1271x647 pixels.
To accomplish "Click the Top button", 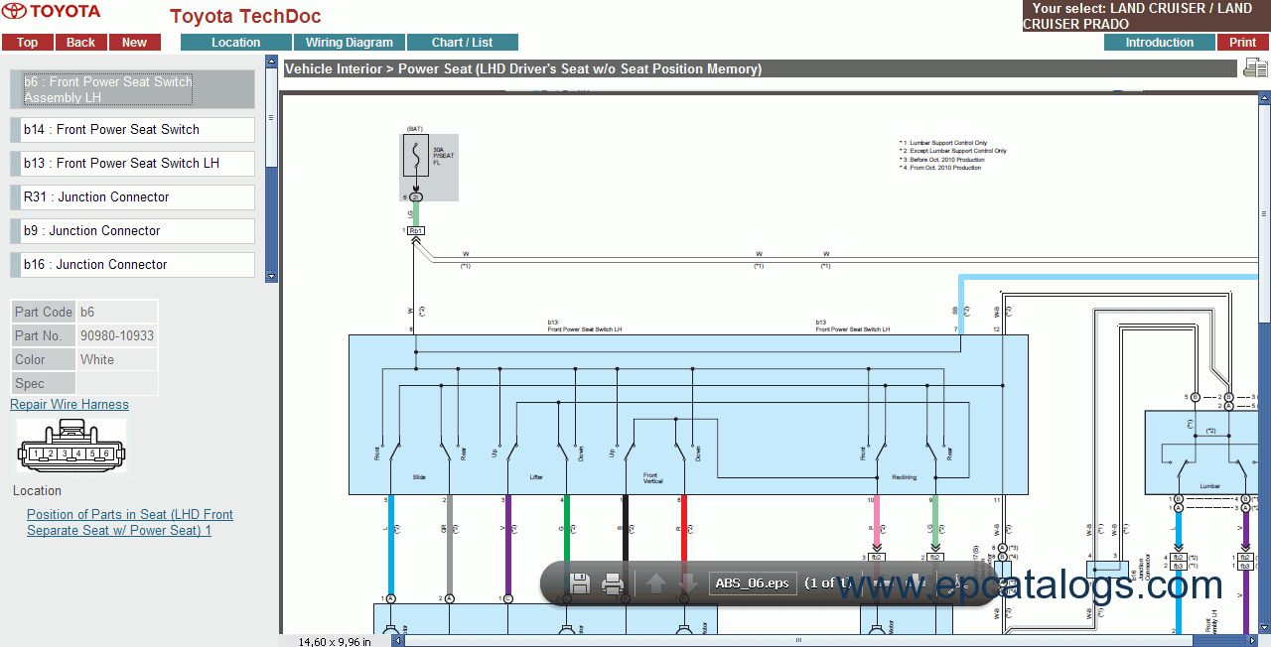I will pyautogui.click(x=28, y=43).
